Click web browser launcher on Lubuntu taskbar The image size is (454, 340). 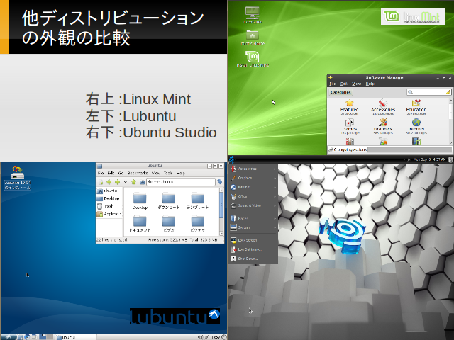[27, 337]
